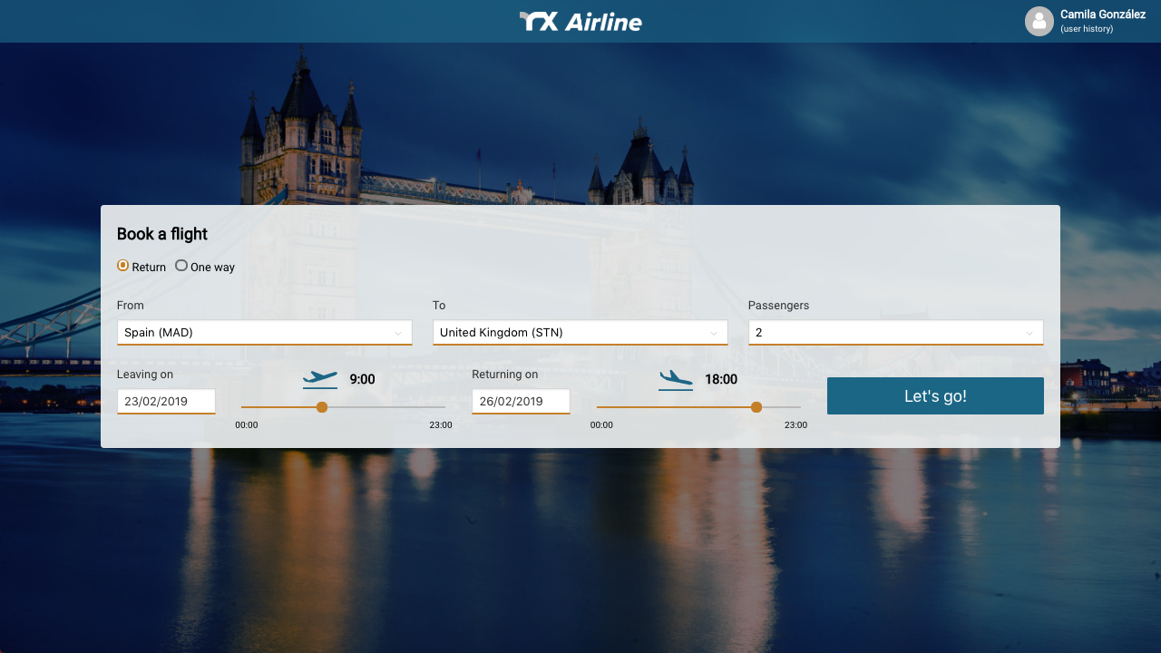Open the From dropdown showing Spain (MAD)
This screenshot has height=653, width=1161.
coord(264,333)
